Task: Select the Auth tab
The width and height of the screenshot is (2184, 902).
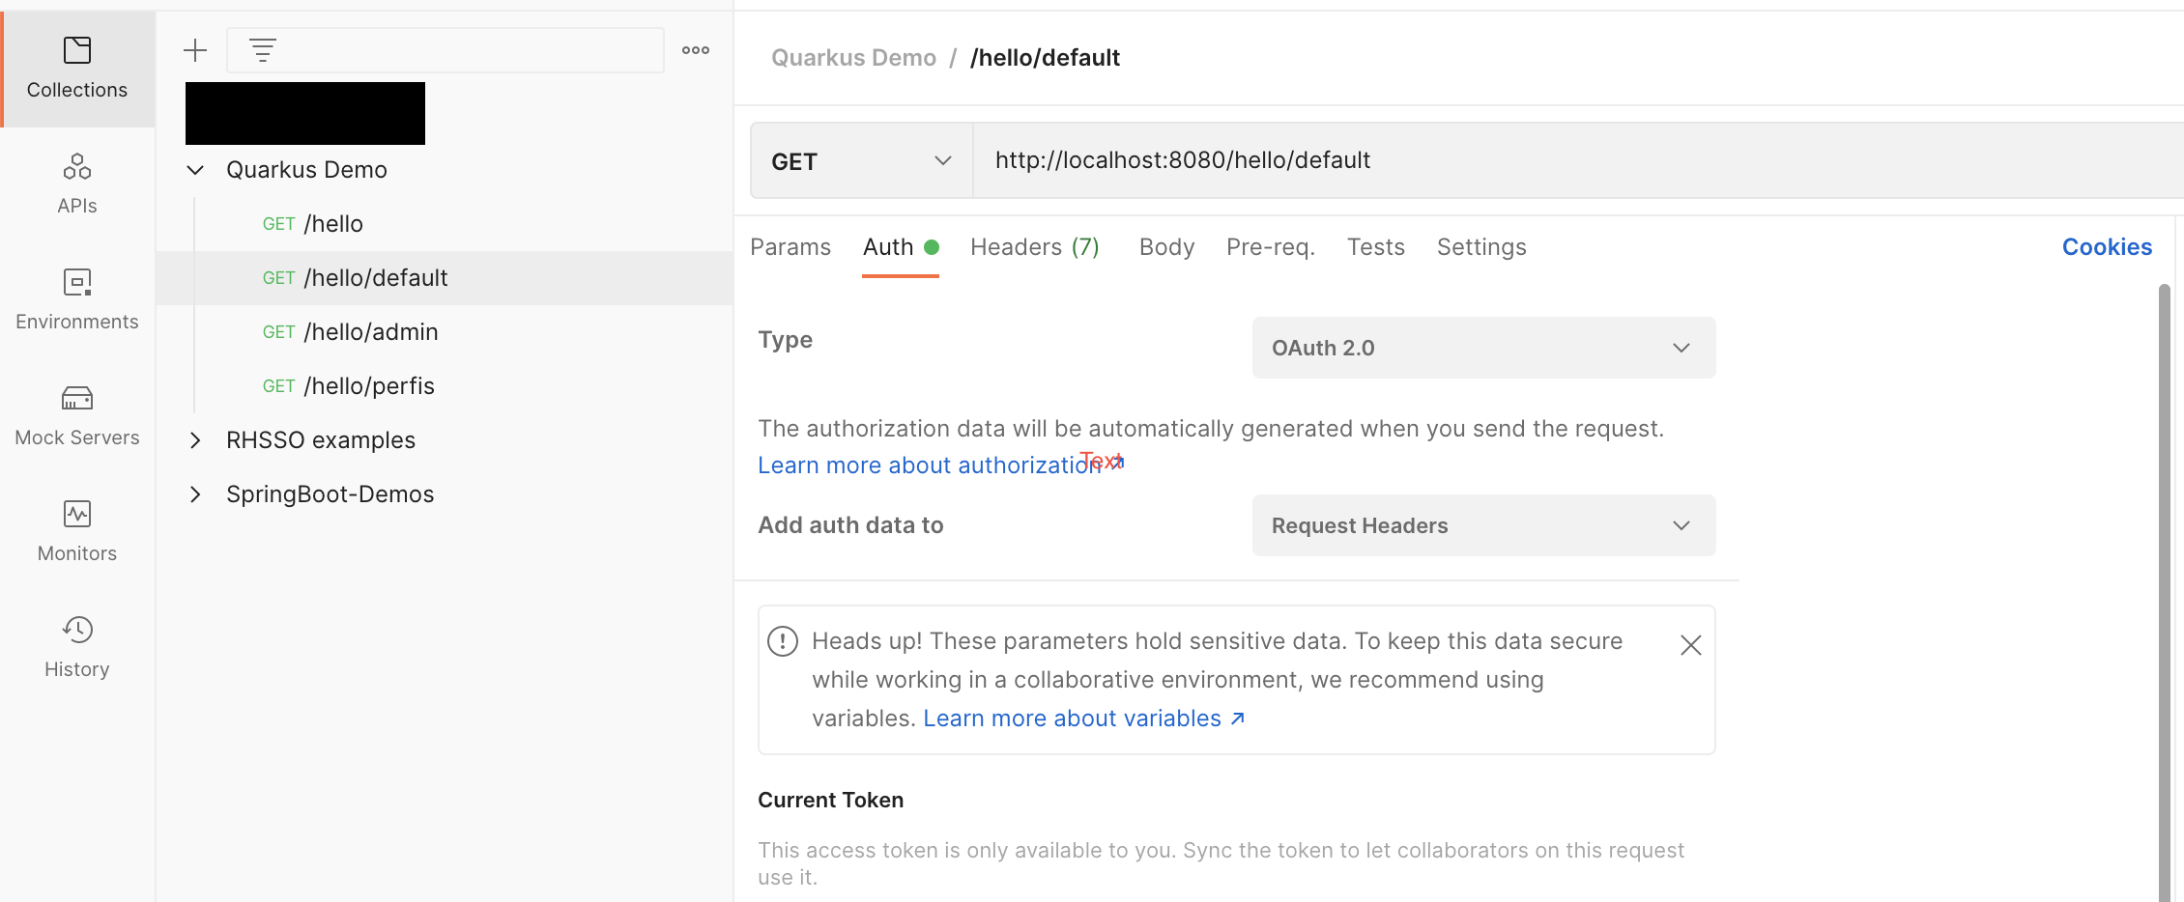Action: pyautogui.click(x=901, y=247)
